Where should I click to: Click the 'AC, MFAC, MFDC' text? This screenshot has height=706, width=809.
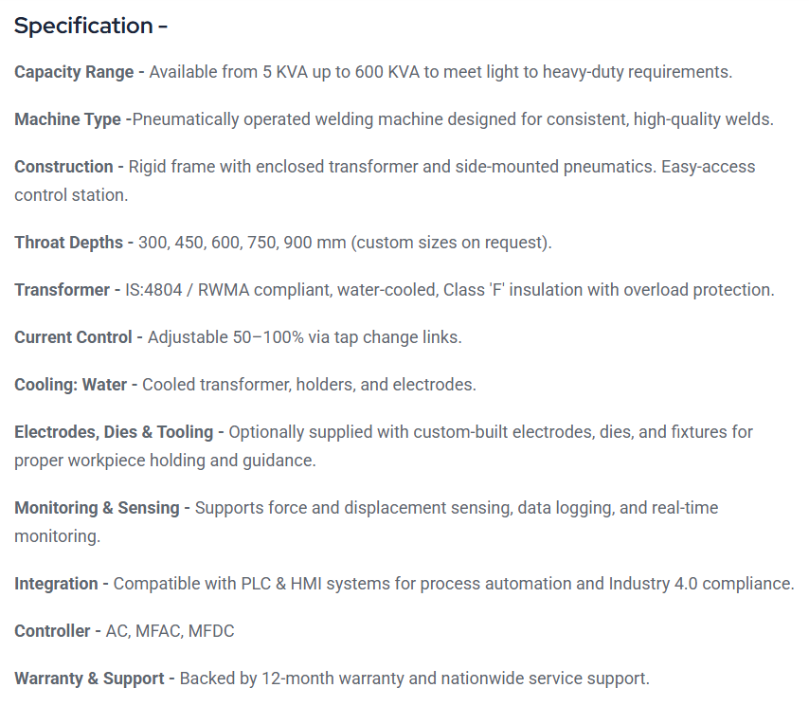(170, 631)
